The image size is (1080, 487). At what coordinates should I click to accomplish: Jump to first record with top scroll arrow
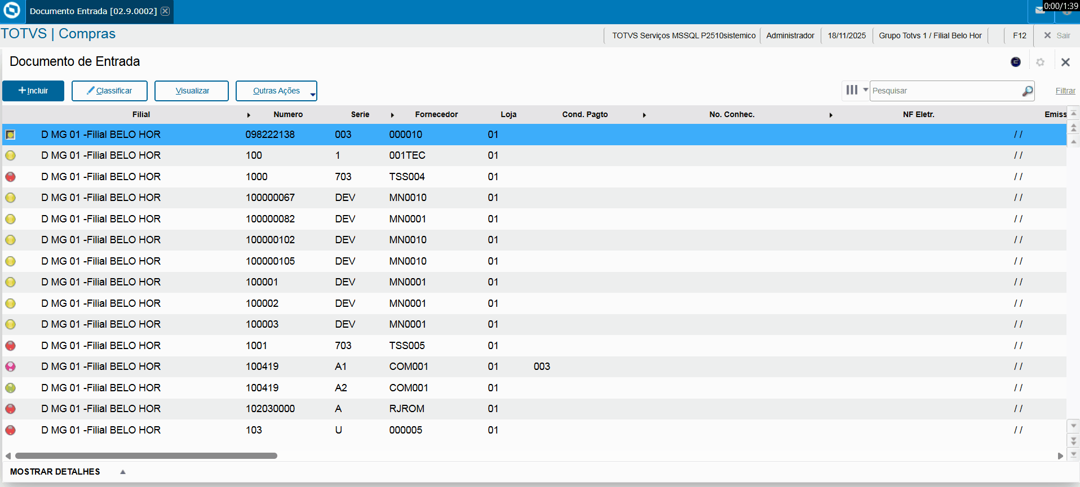pyautogui.click(x=1074, y=114)
